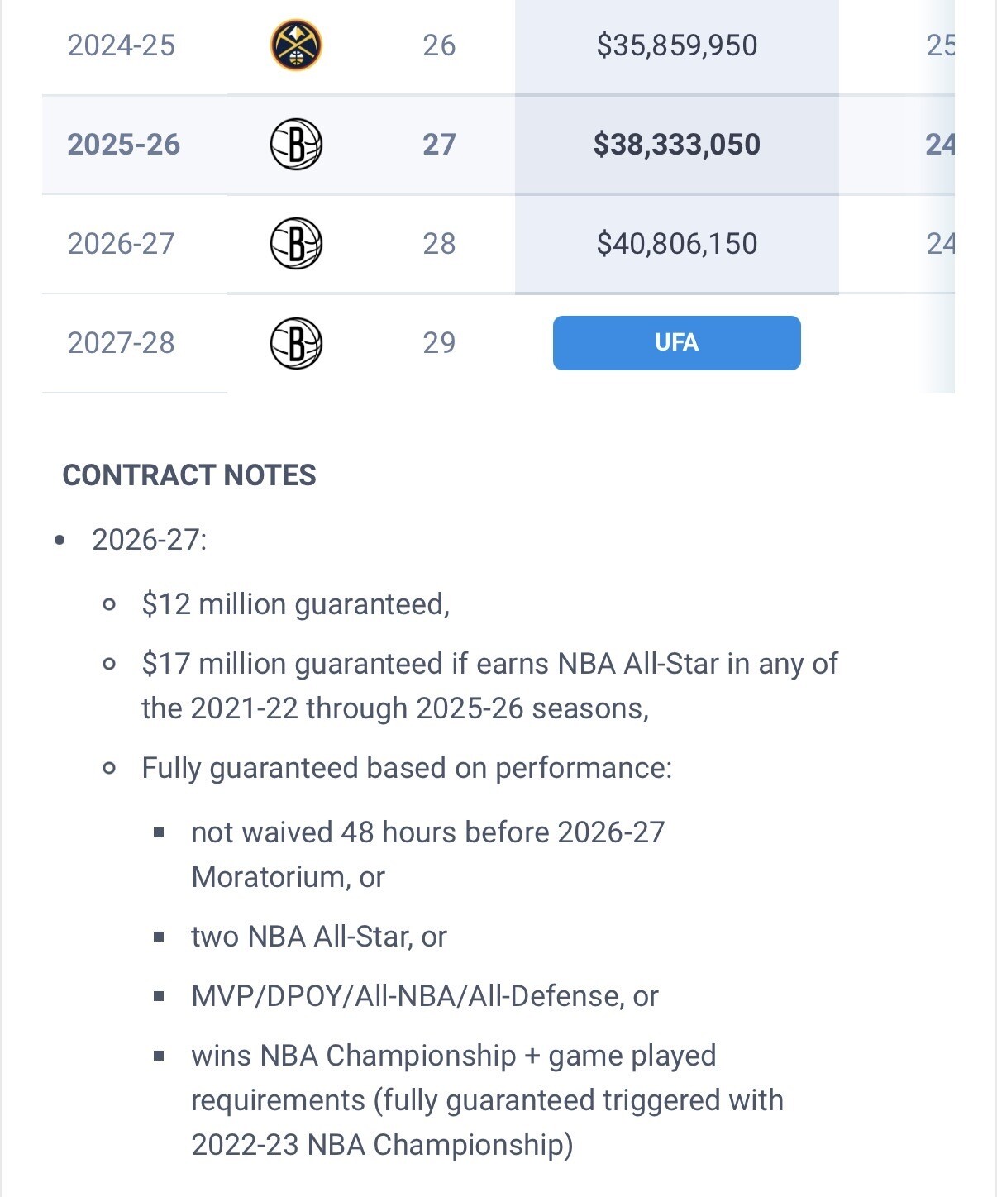This screenshot has width=997, height=1197.
Task: Click the 2027-28 season label
Action: click(x=122, y=343)
